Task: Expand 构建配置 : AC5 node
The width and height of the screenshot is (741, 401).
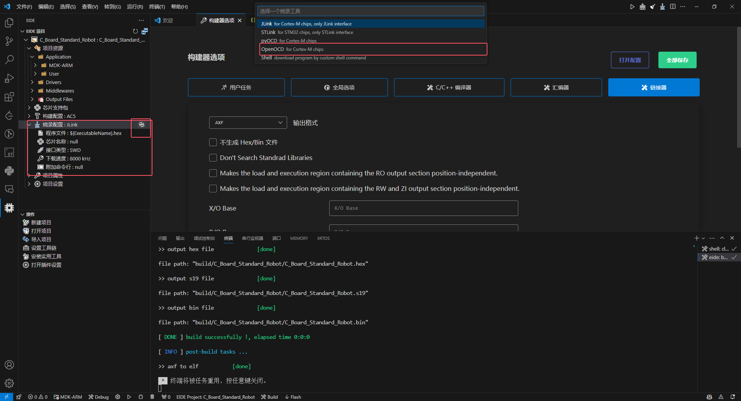Action: [x=29, y=116]
